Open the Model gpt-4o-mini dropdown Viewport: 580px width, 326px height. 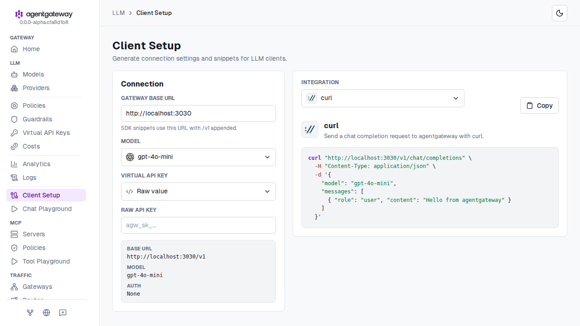pyautogui.click(x=198, y=157)
